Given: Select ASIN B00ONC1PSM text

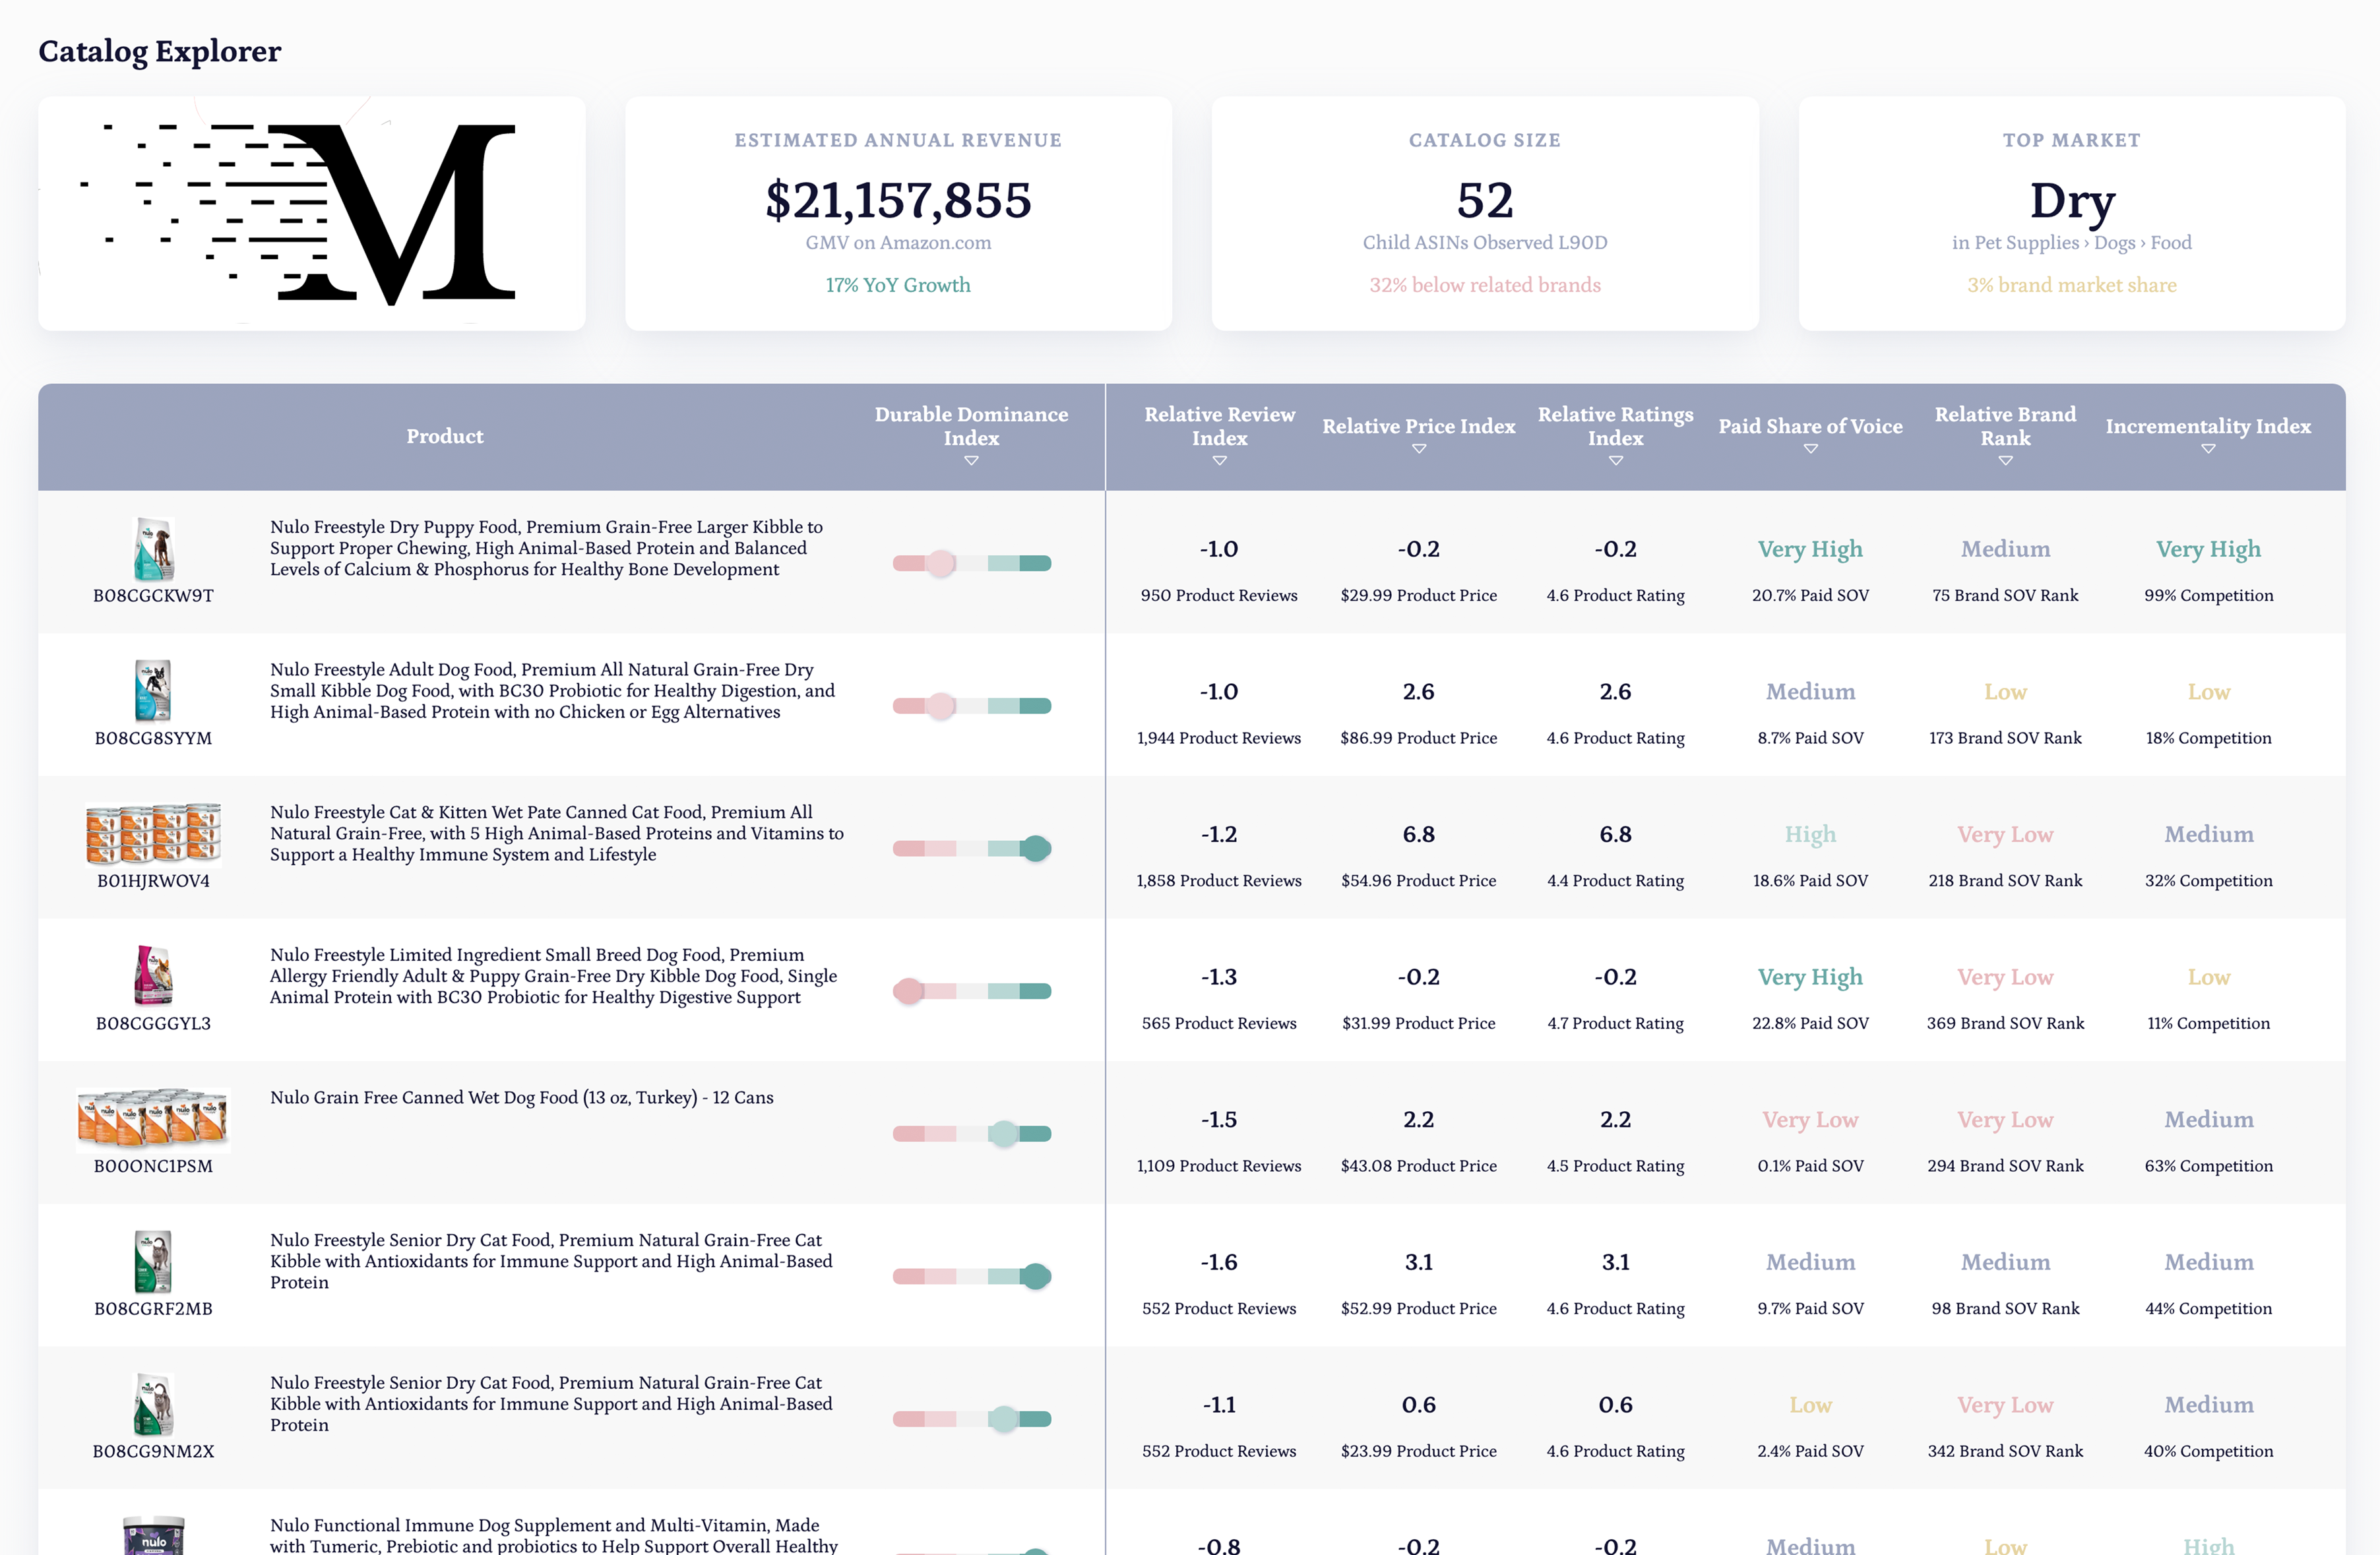Looking at the screenshot, I should click(x=153, y=1166).
